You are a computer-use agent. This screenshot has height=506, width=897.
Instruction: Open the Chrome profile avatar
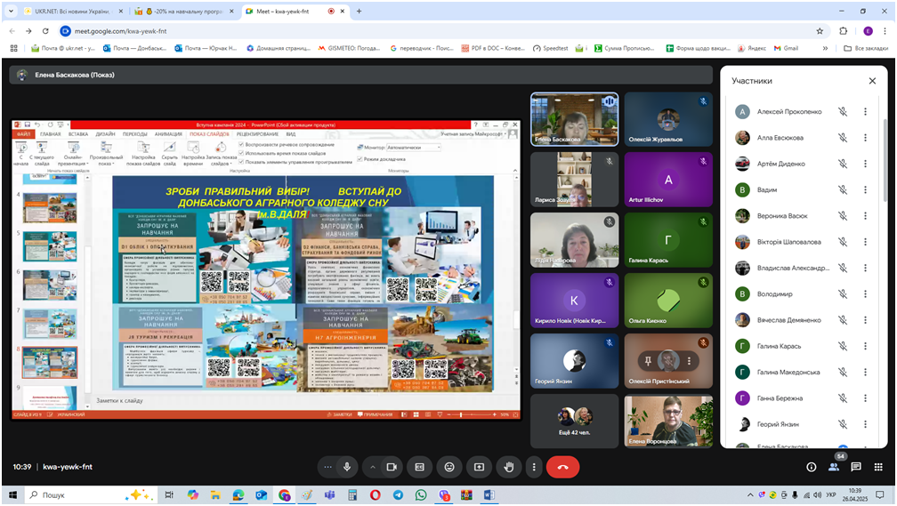[868, 31]
